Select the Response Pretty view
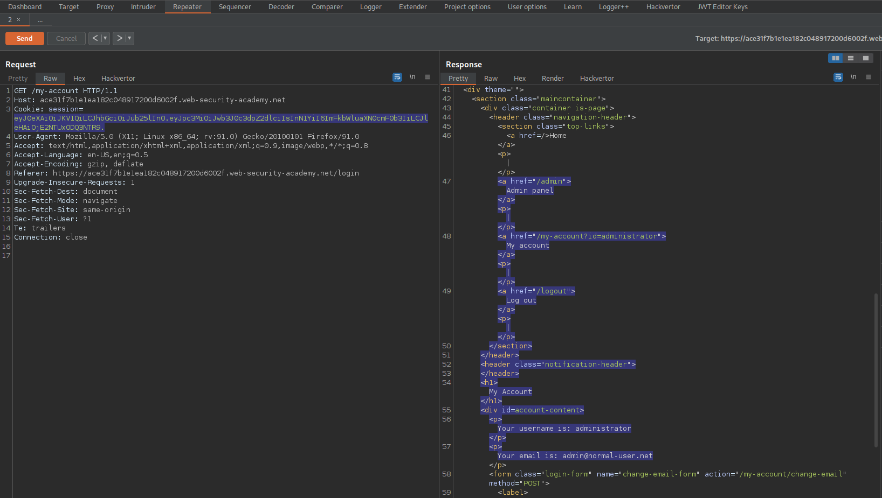Viewport: 882px width, 498px height. point(458,79)
